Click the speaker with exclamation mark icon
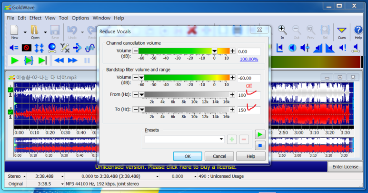The image size is (368, 193). [x=343, y=48]
